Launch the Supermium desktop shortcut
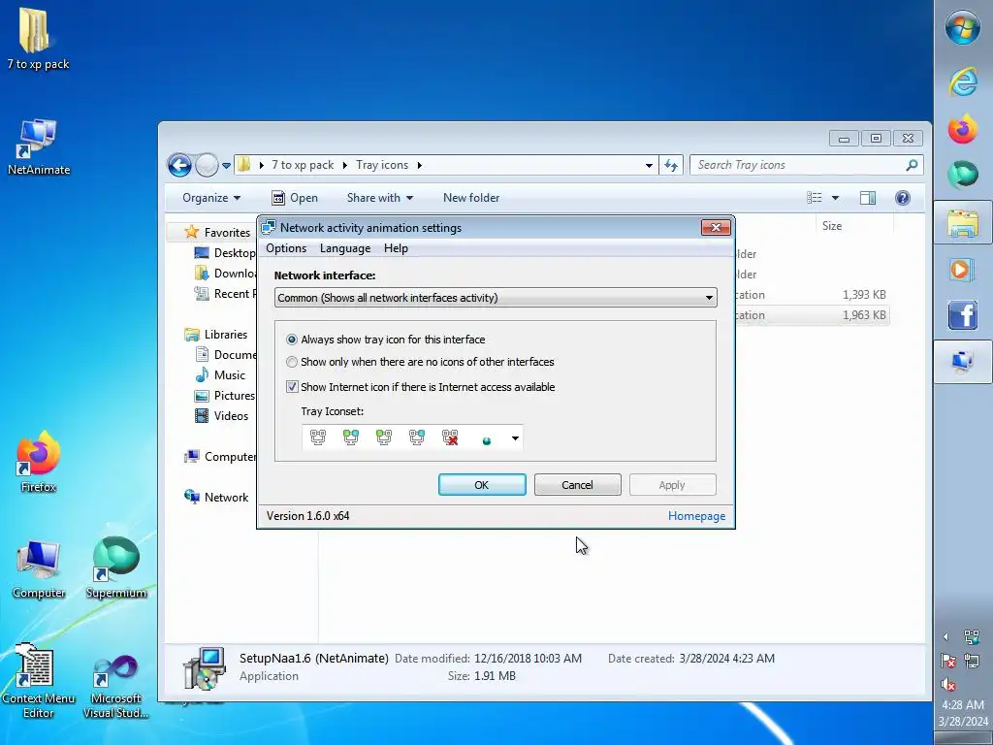 [116, 567]
